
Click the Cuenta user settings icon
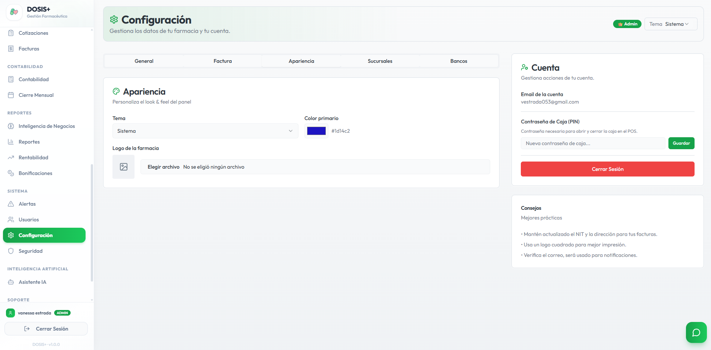pyautogui.click(x=525, y=67)
